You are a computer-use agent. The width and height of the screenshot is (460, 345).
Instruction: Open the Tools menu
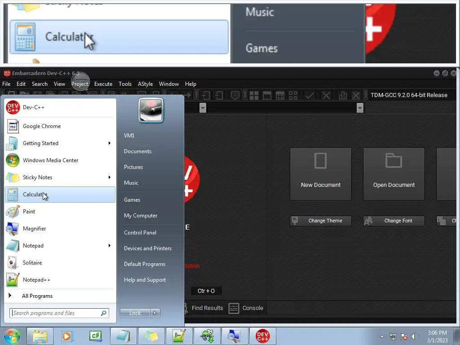pos(125,84)
